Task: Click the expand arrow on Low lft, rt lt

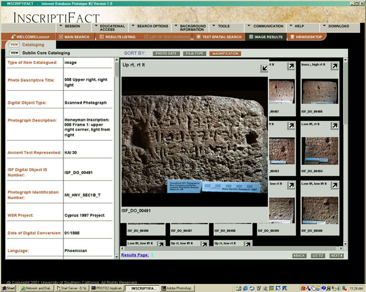Action: (x=335, y=125)
